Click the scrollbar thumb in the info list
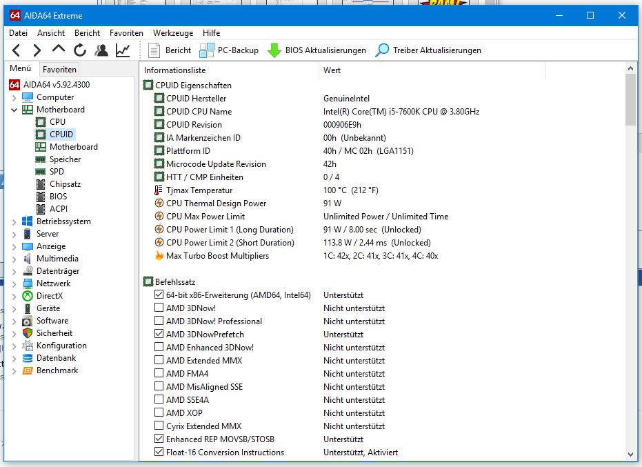The width and height of the screenshot is (642, 467). 630,100
